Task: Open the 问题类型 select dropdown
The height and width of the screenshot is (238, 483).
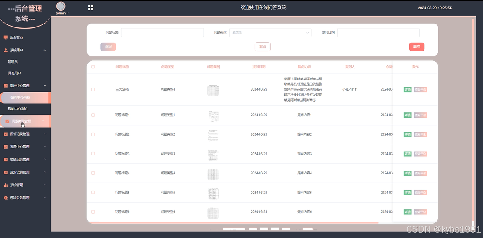Action: click(270, 32)
